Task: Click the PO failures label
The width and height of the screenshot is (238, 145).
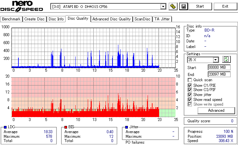Action: [x=135, y=142]
